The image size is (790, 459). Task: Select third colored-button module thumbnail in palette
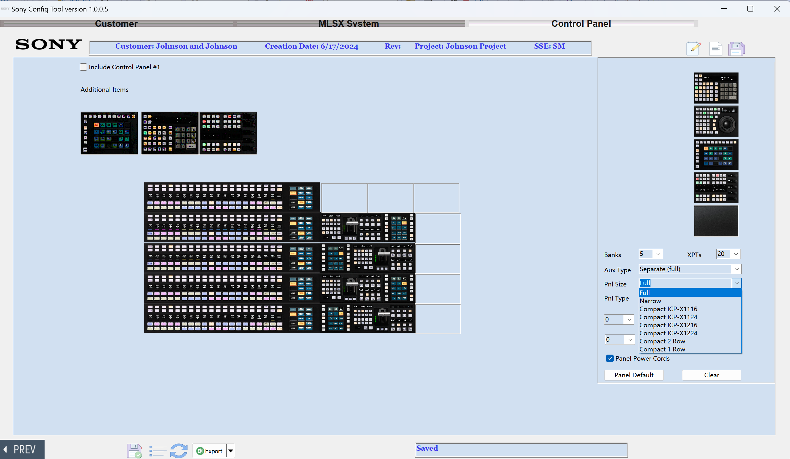click(716, 154)
